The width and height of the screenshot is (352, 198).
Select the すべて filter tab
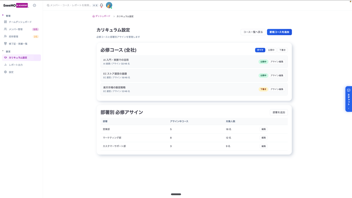260,50
